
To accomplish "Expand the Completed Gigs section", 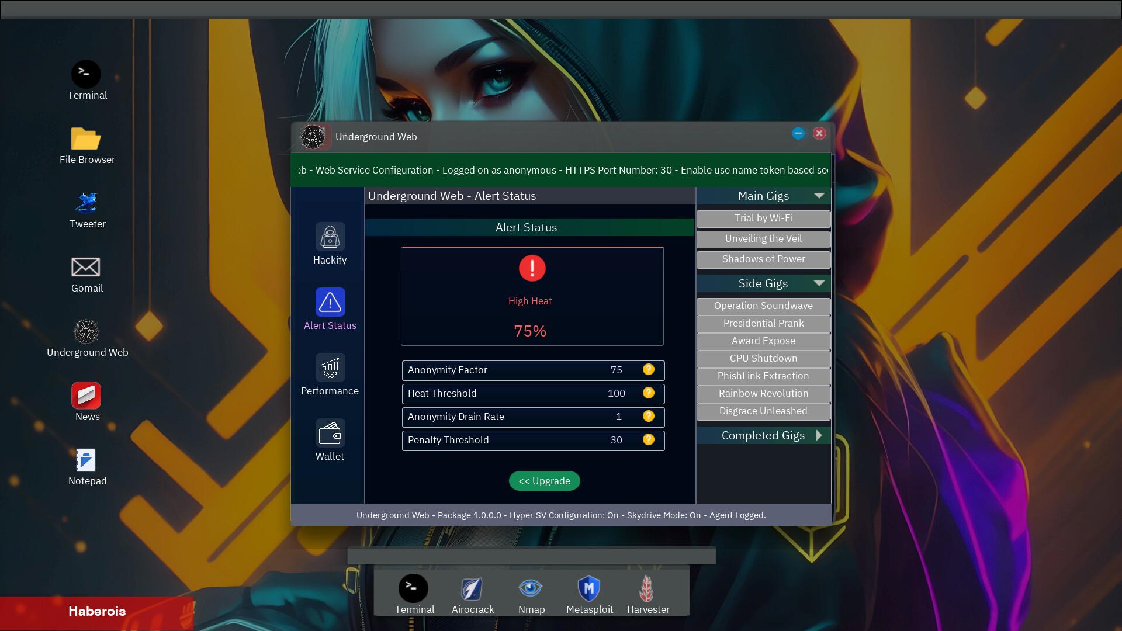I will pyautogui.click(x=819, y=435).
